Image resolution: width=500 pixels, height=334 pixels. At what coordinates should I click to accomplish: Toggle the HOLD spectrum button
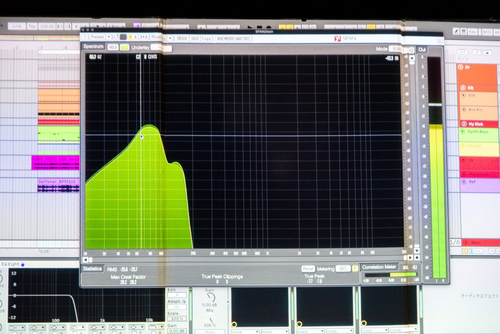pos(113,47)
